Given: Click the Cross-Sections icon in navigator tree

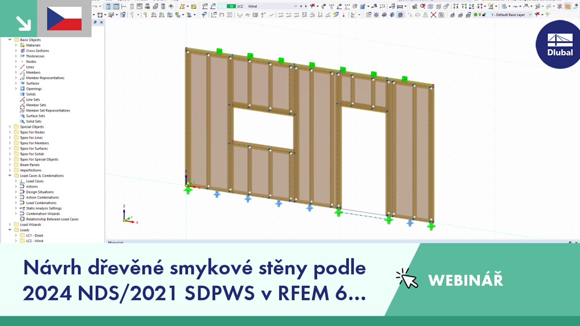Looking at the screenshot, I should pos(22,50).
